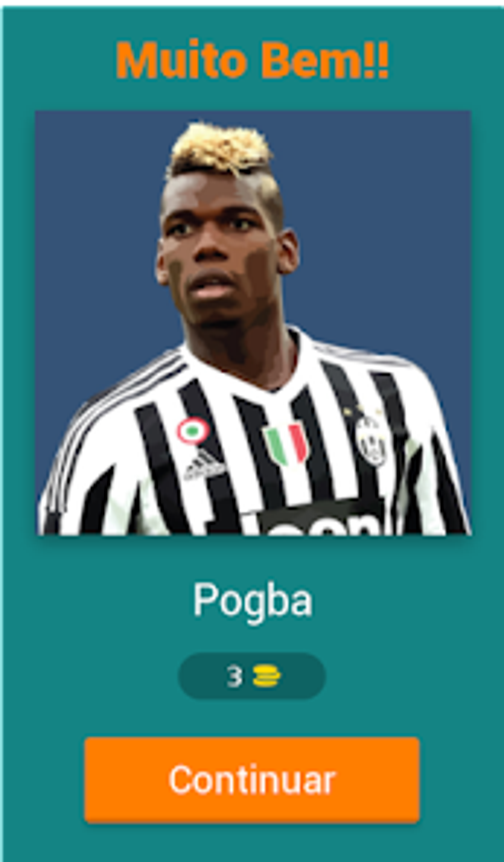Click the Italian tricolor shield badge
The height and width of the screenshot is (862, 504).
coord(286,445)
